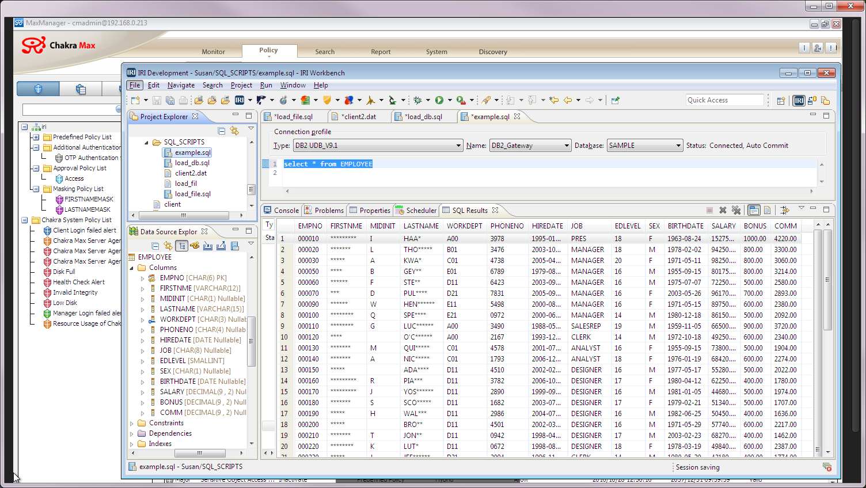Viewport: 866px width, 488px height.
Task: Click the Open Perspective icon
Action: click(781, 101)
